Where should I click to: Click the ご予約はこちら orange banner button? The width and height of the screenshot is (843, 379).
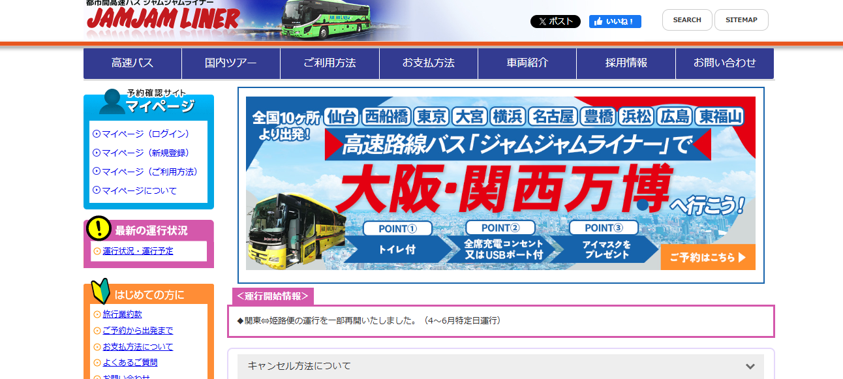(x=707, y=257)
